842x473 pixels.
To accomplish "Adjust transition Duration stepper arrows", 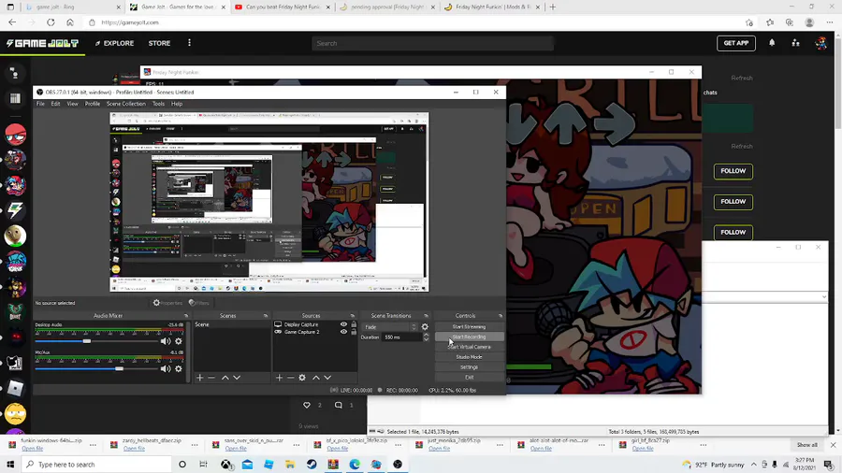I will tap(426, 337).
